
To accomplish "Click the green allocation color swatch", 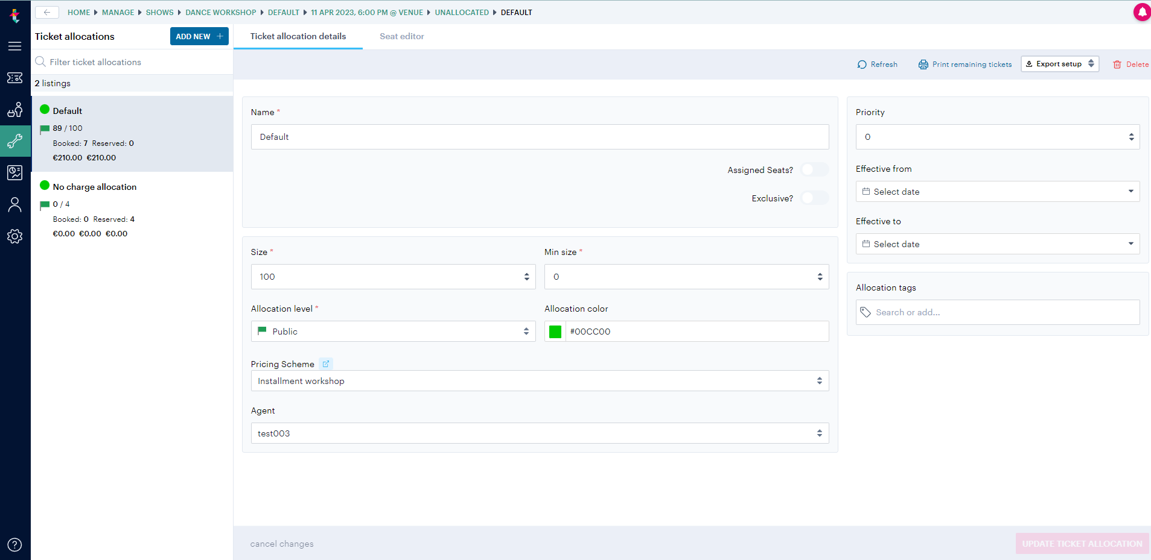I will click(554, 331).
